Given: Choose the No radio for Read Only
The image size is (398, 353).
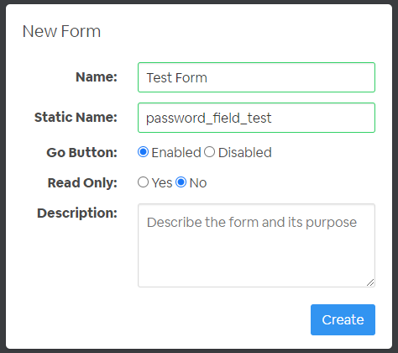Looking at the screenshot, I should point(181,182).
